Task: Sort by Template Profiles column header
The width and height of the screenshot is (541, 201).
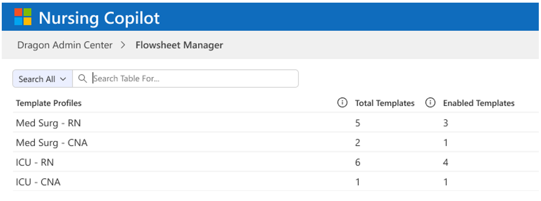Action: click(49, 103)
